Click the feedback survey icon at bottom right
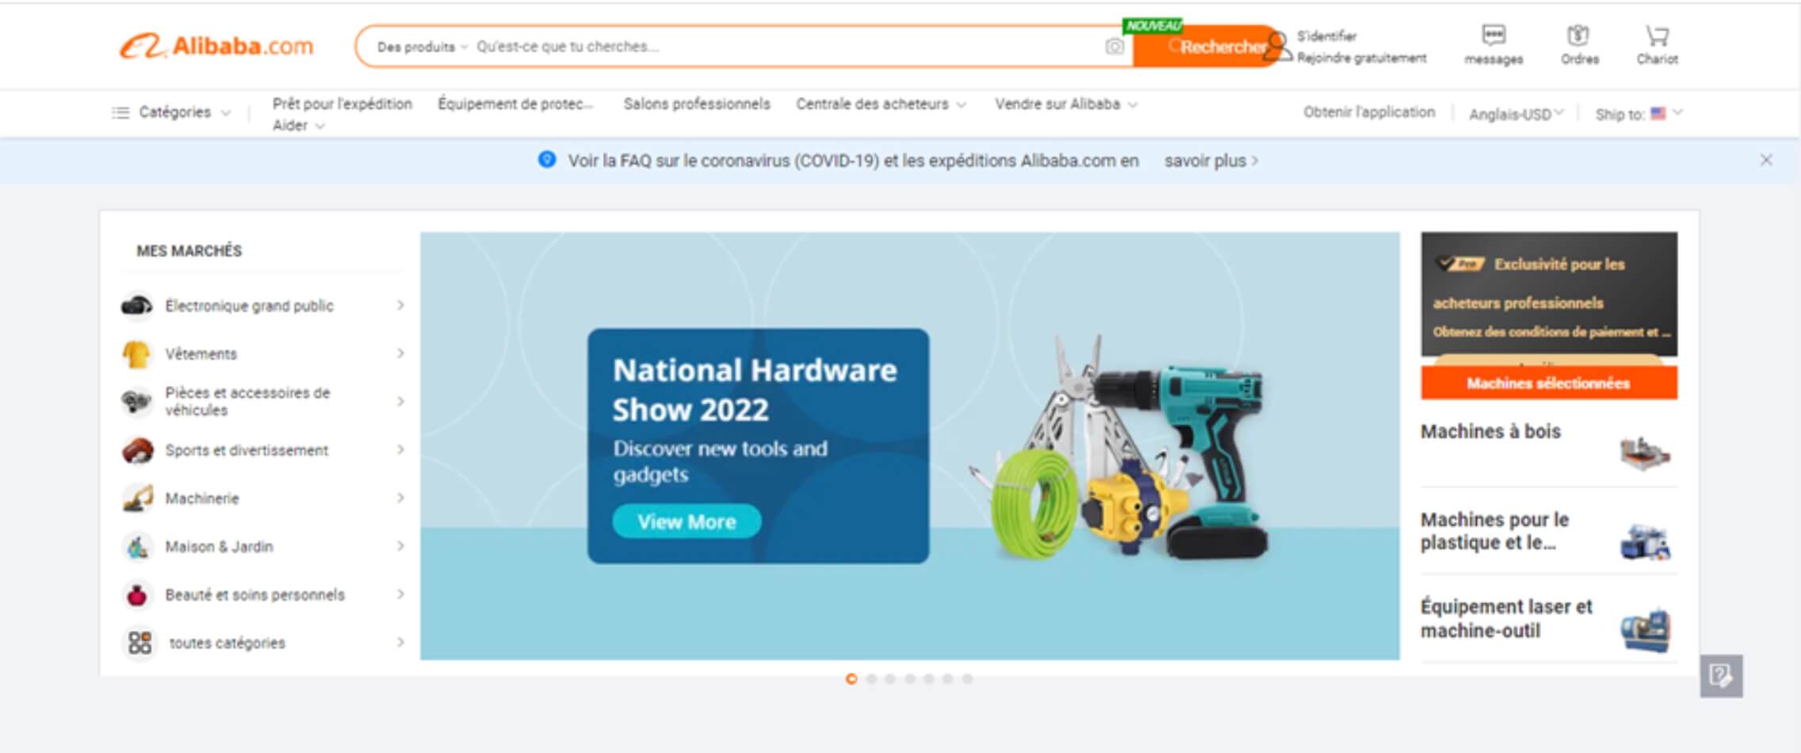Screen dimensions: 1801x753 pos(1721,675)
